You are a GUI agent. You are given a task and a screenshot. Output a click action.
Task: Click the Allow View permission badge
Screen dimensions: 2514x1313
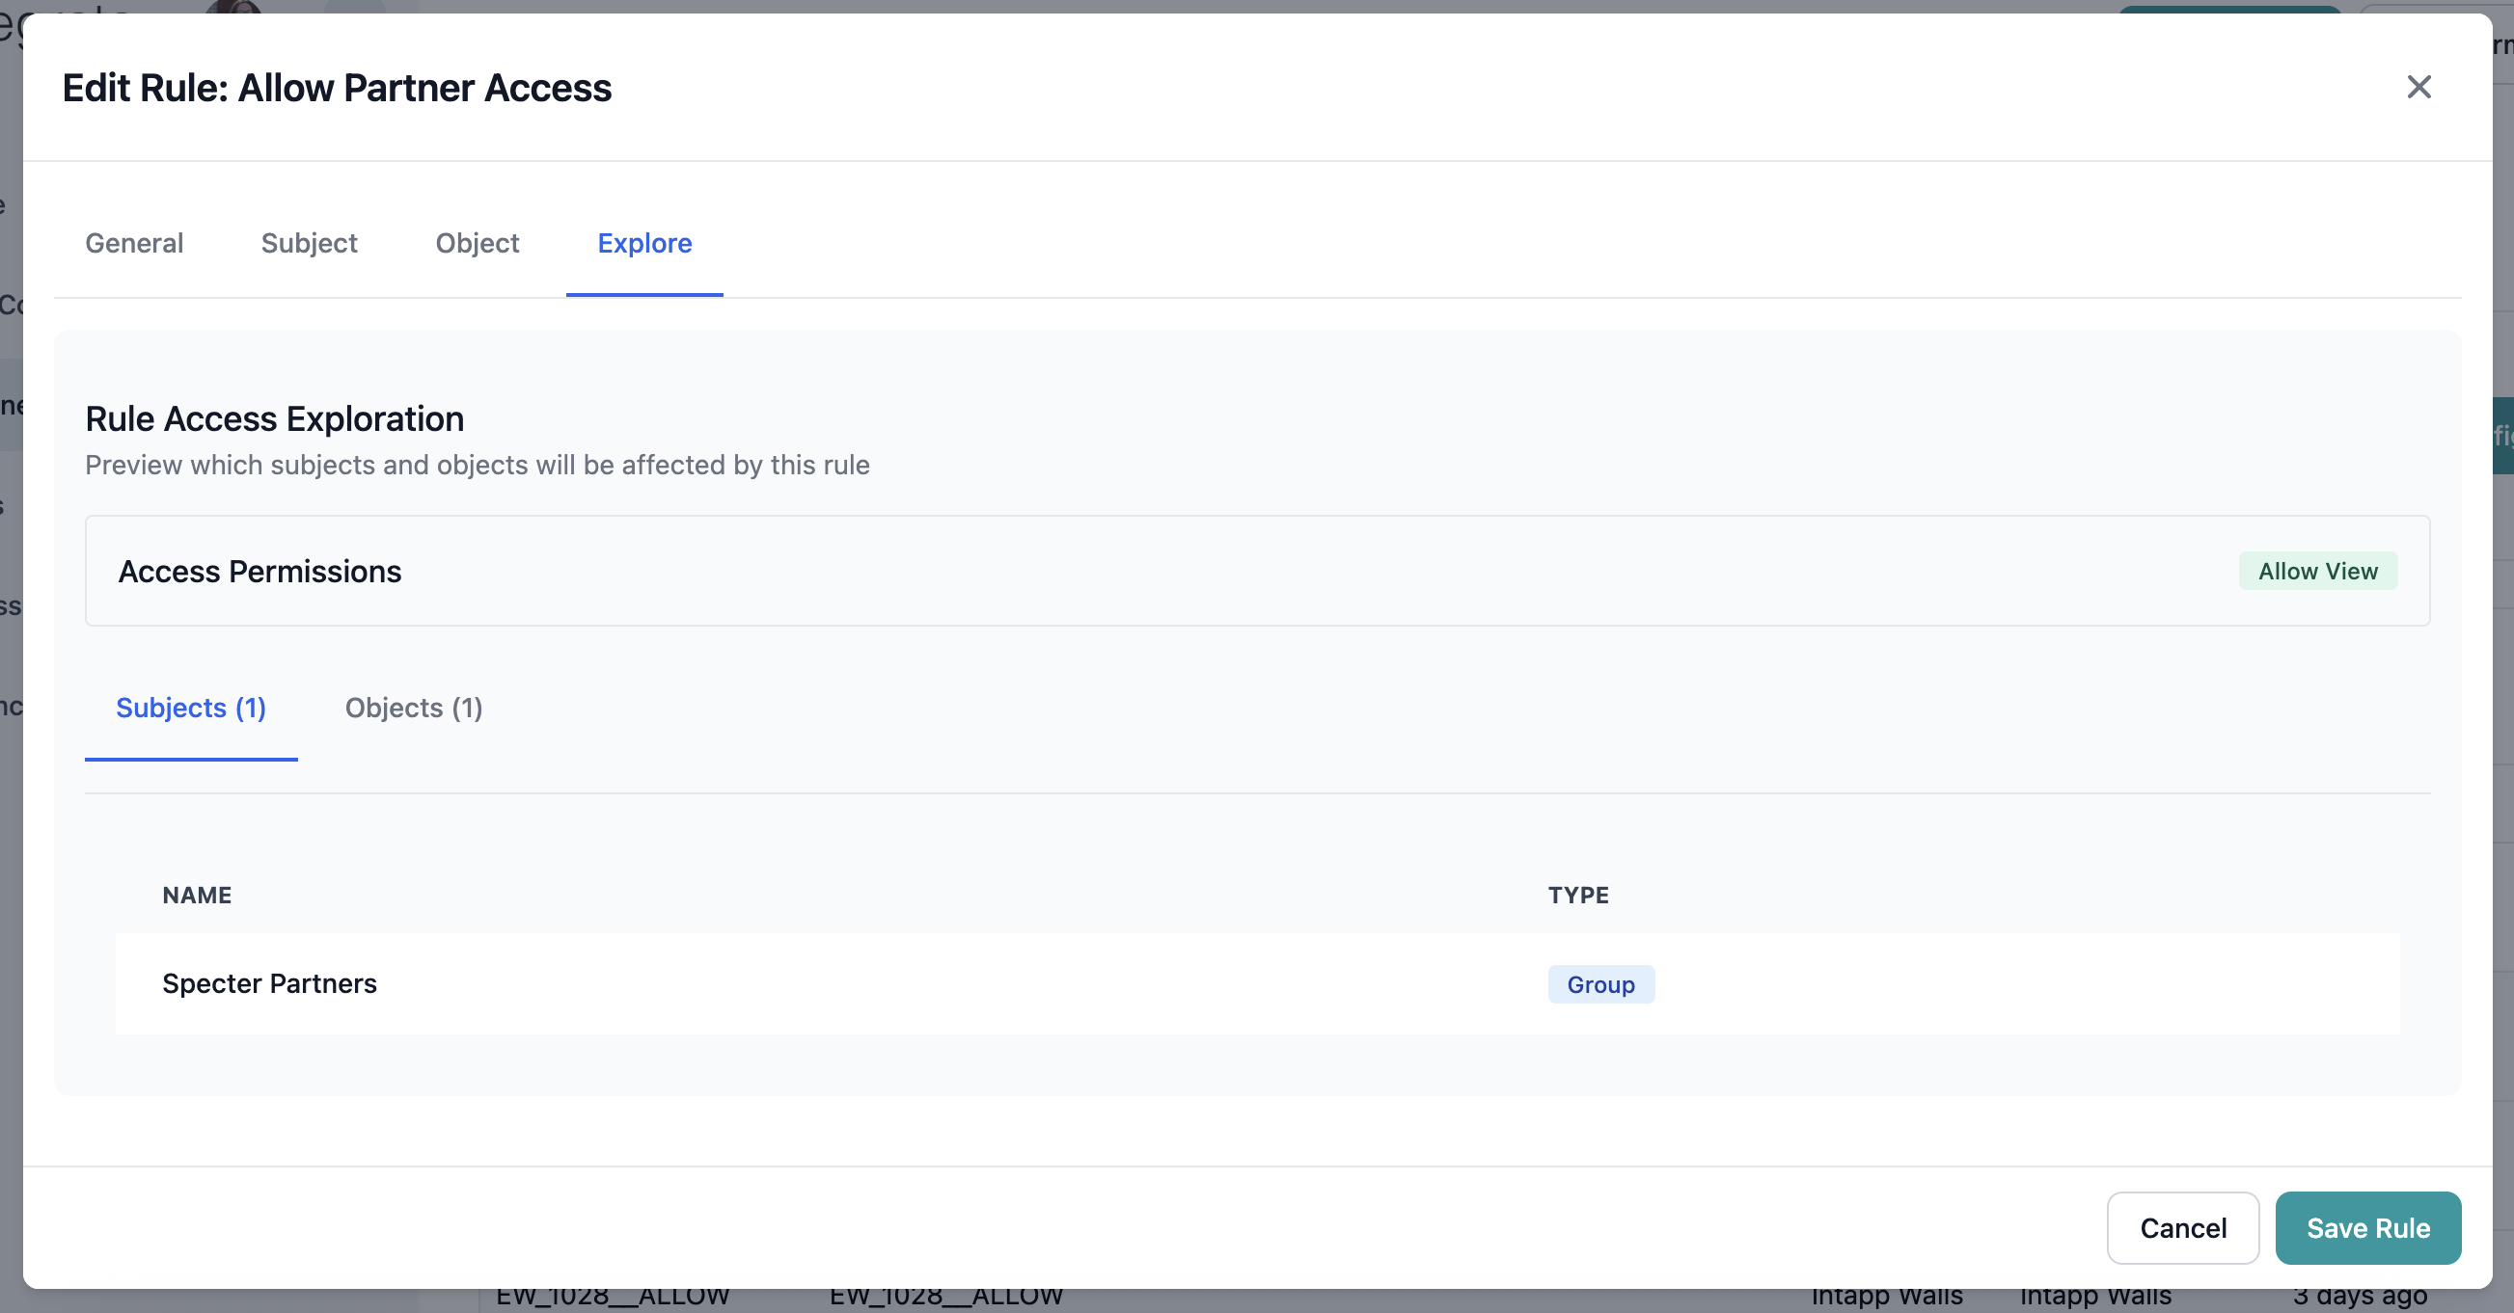(x=2317, y=571)
